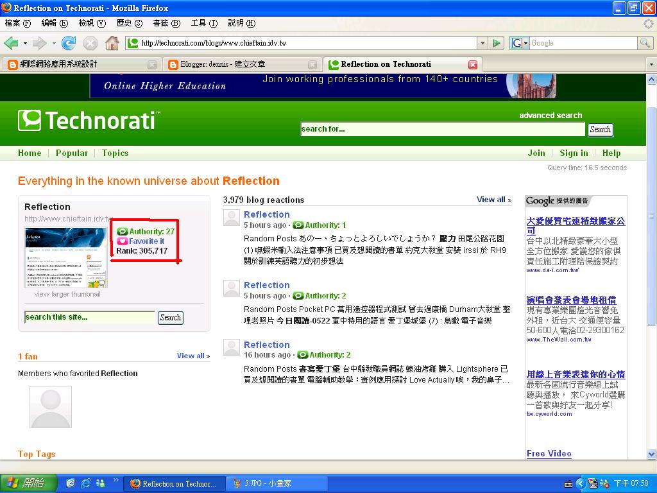Click the expand tray arrow icon

pos(580,484)
